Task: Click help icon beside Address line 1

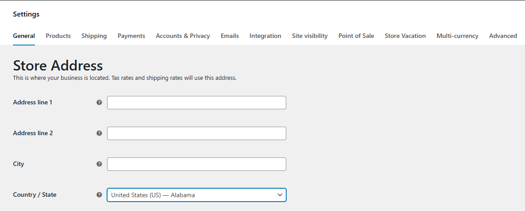Action: [99, 103]
